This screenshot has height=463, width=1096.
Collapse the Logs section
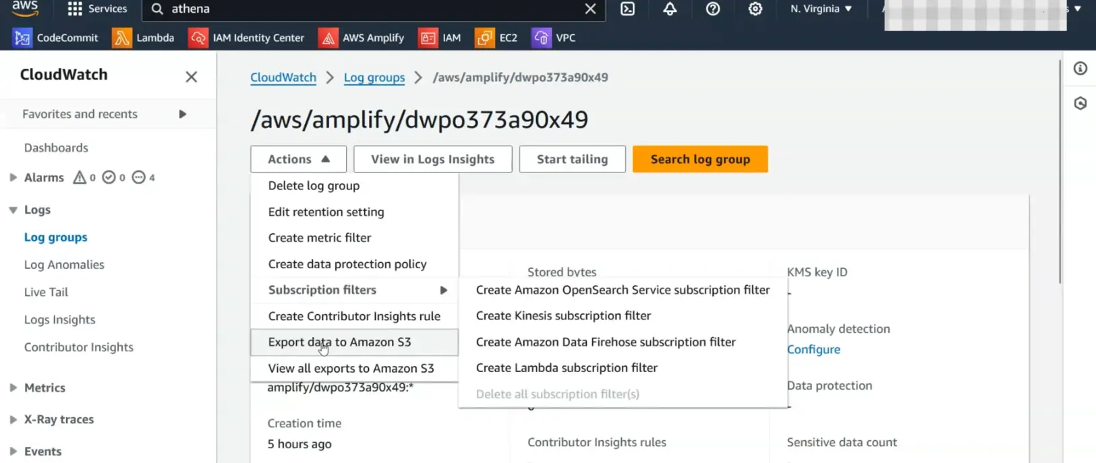tap(13, 210)
